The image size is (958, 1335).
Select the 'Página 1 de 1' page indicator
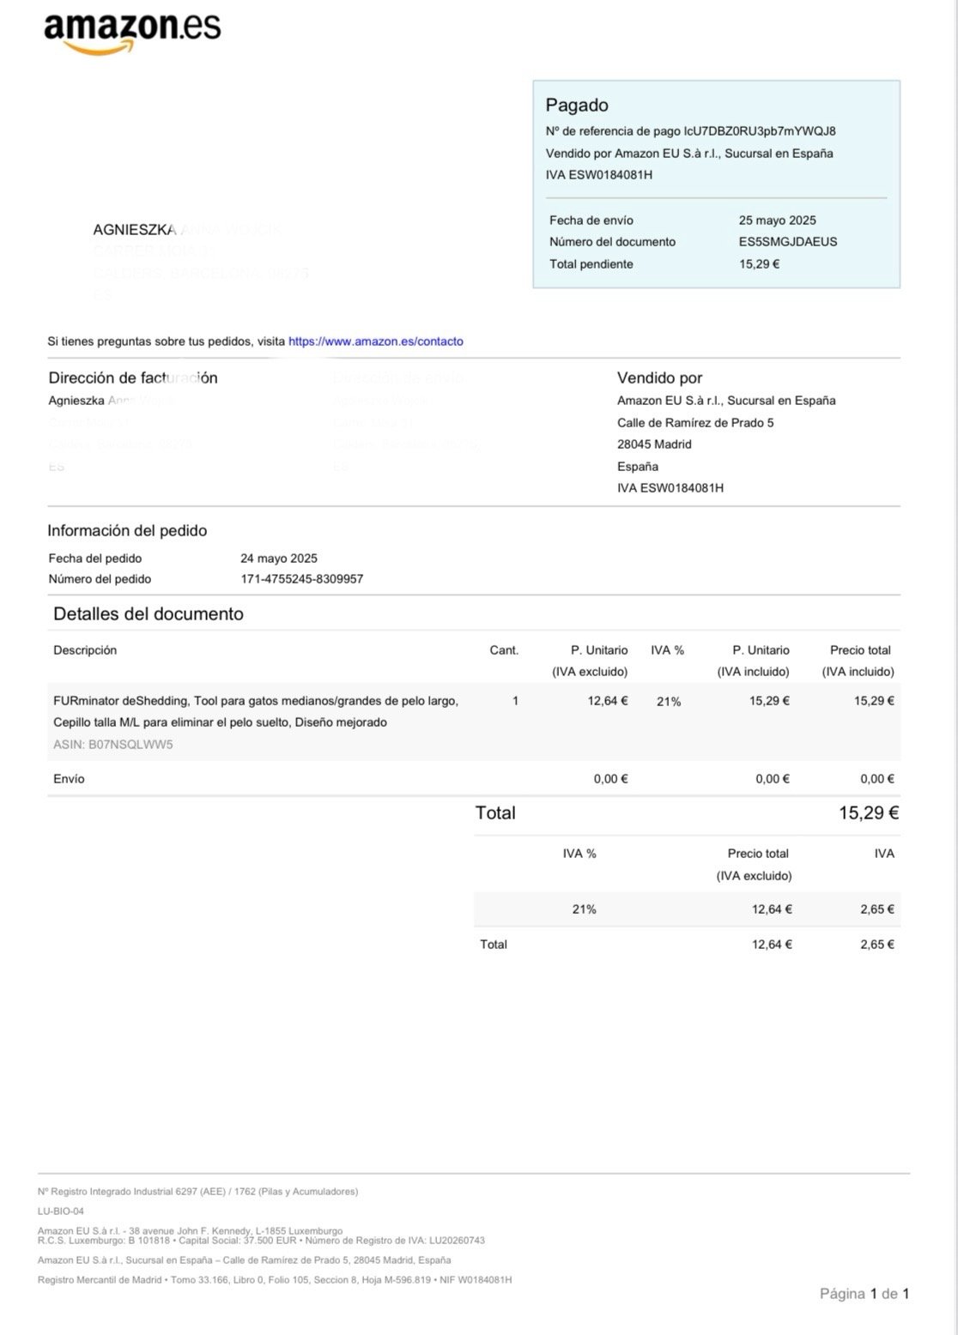click(864, 1294)
